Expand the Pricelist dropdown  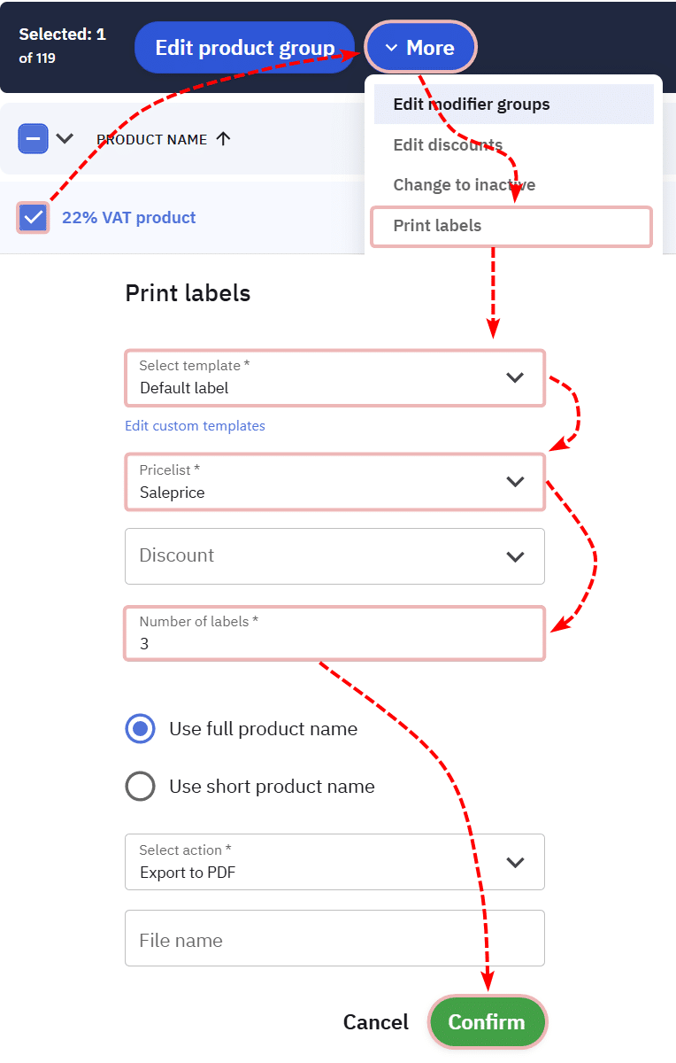334,482
